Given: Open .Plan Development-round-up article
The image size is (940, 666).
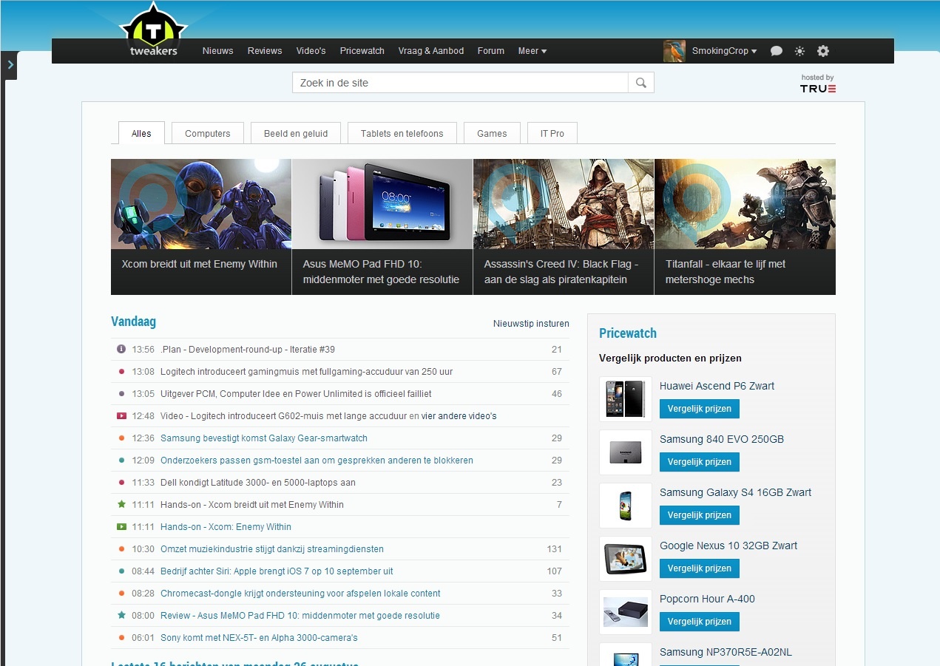Looking at the screenshot, I should (248, 350).
